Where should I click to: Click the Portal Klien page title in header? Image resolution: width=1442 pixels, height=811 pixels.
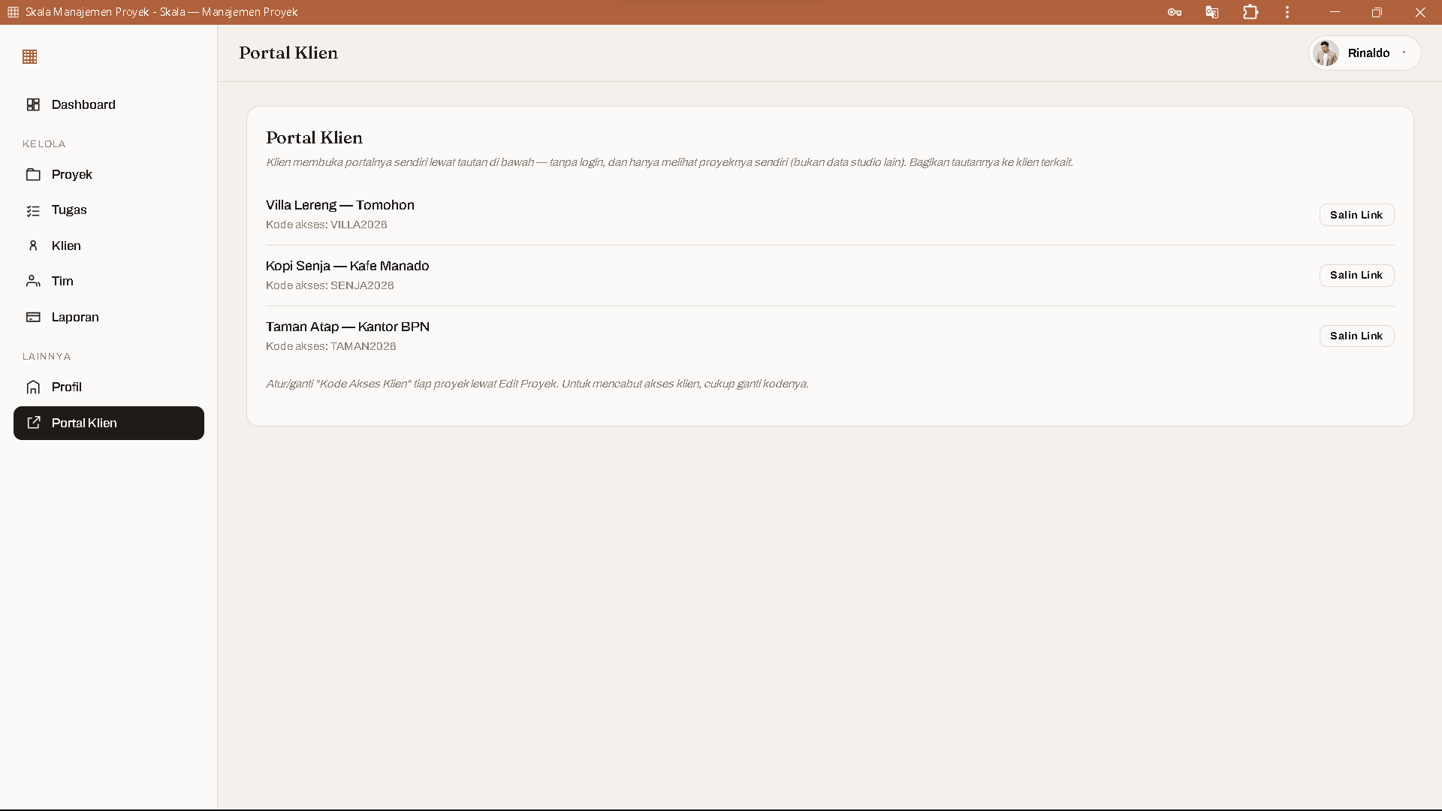pyautogui.click(x=288, y=53)
